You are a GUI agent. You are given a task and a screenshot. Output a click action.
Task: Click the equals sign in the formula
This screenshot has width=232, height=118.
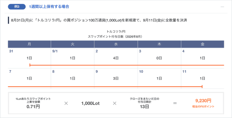[x=175, y=103]
